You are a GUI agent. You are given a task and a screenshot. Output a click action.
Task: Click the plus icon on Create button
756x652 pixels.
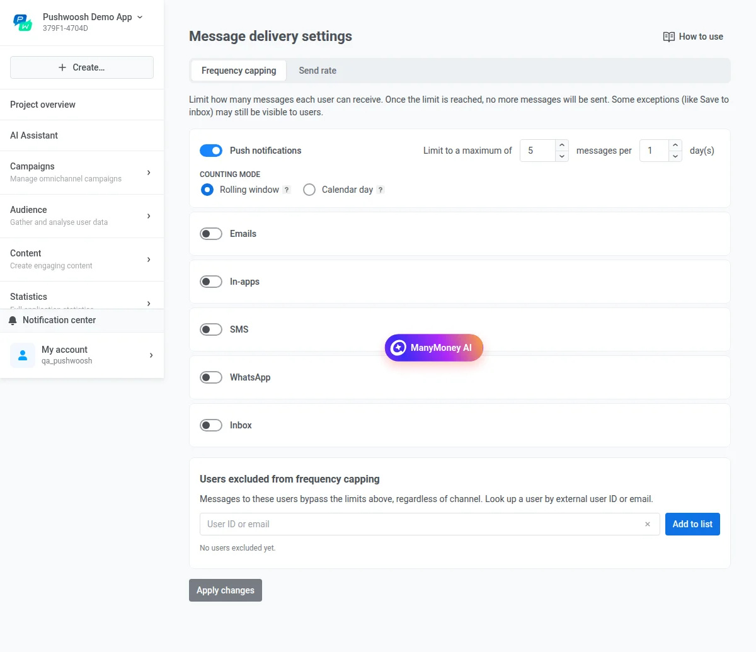(62, 67)
